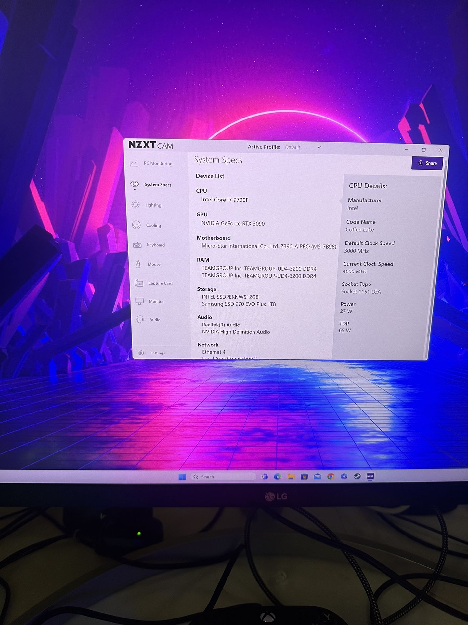The image size is (468, 625).
Task: Open the Mouse section icon
Action: (x=138, y=264)
